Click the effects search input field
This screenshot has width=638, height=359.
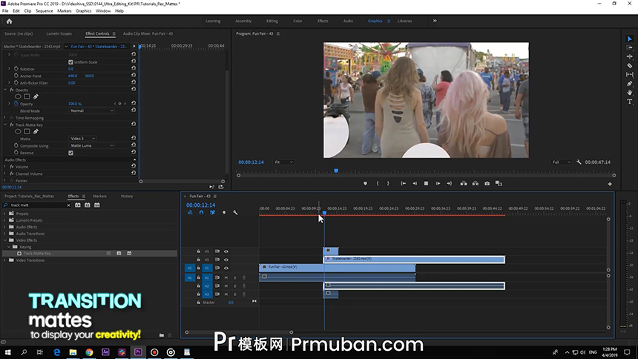37,205
